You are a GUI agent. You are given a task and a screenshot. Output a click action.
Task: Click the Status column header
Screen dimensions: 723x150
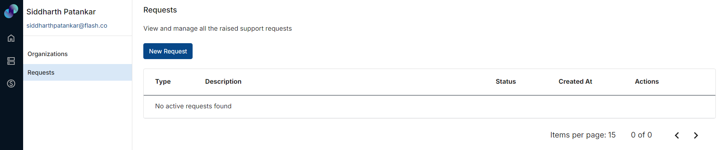click(506, 81)
